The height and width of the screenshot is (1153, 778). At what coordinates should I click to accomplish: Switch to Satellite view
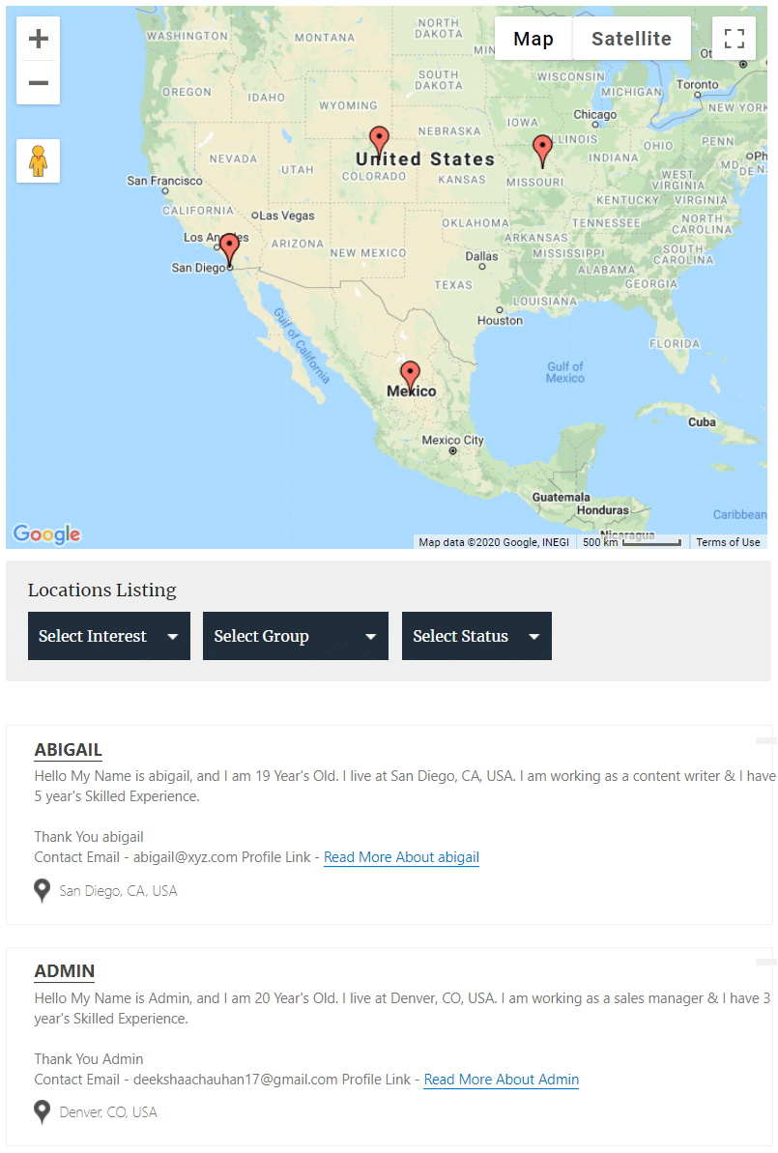(631, 38)
